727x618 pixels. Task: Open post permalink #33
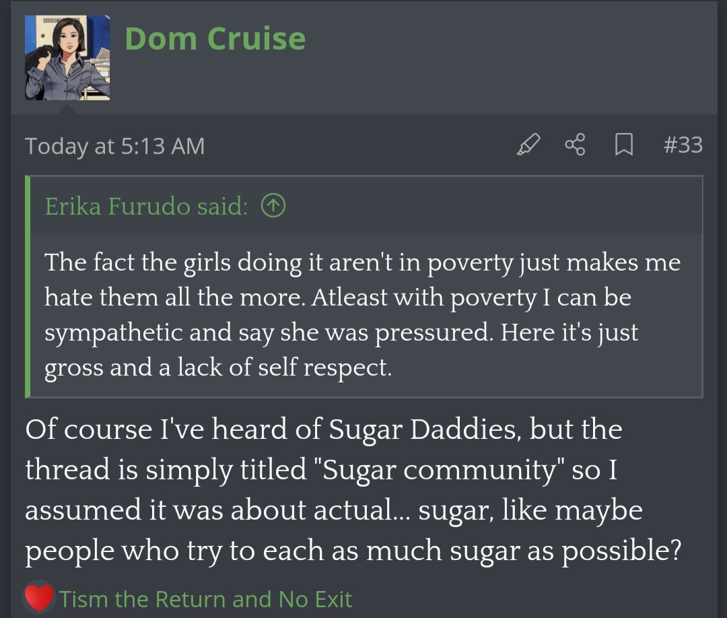[x=683, y=145]
